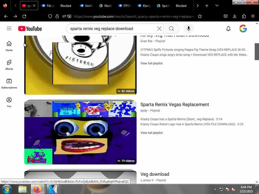Open the Firefox application menu
The width and height of the screenshot is (259, 194).
pyautogui.click(x=253, y=16)
